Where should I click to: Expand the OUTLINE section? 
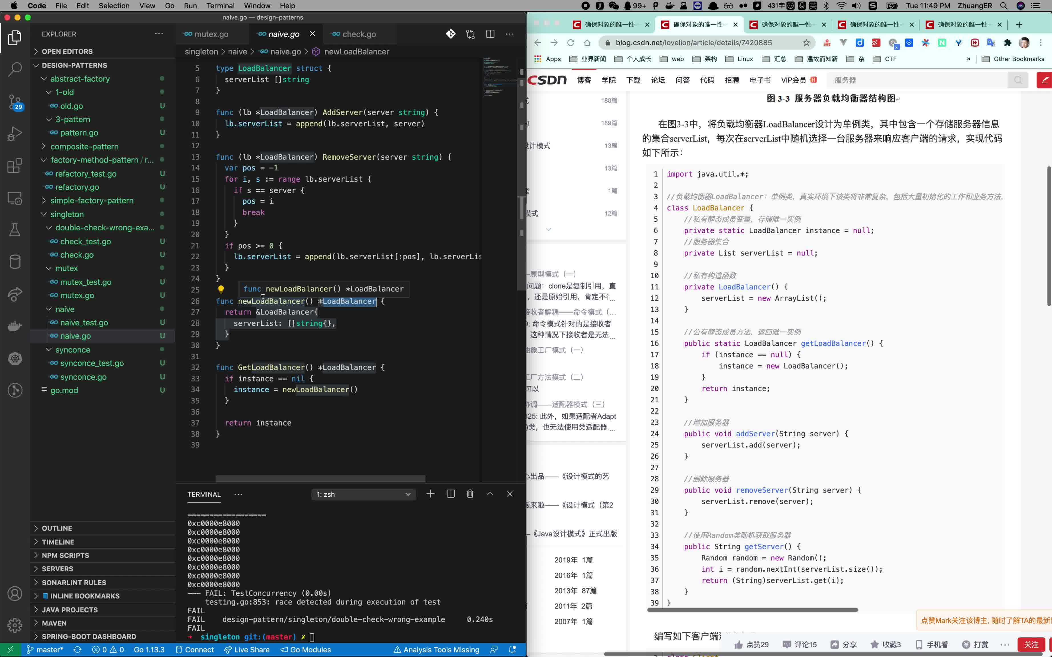(x=103, y=528)
